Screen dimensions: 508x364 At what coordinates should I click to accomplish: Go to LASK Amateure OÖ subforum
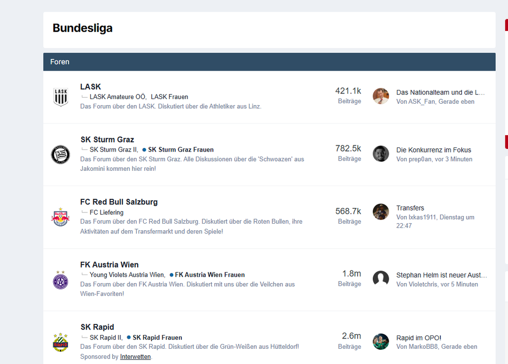tap(118, 97)
